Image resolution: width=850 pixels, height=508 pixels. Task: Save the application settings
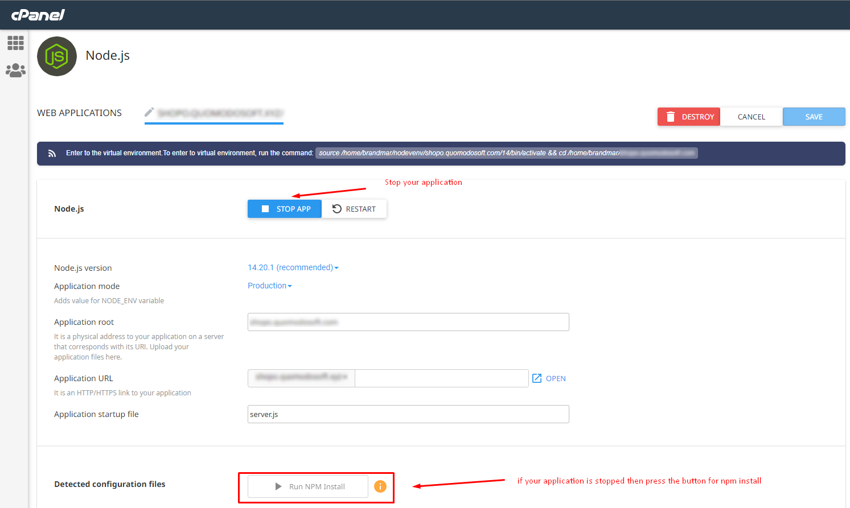pos(814,117)
